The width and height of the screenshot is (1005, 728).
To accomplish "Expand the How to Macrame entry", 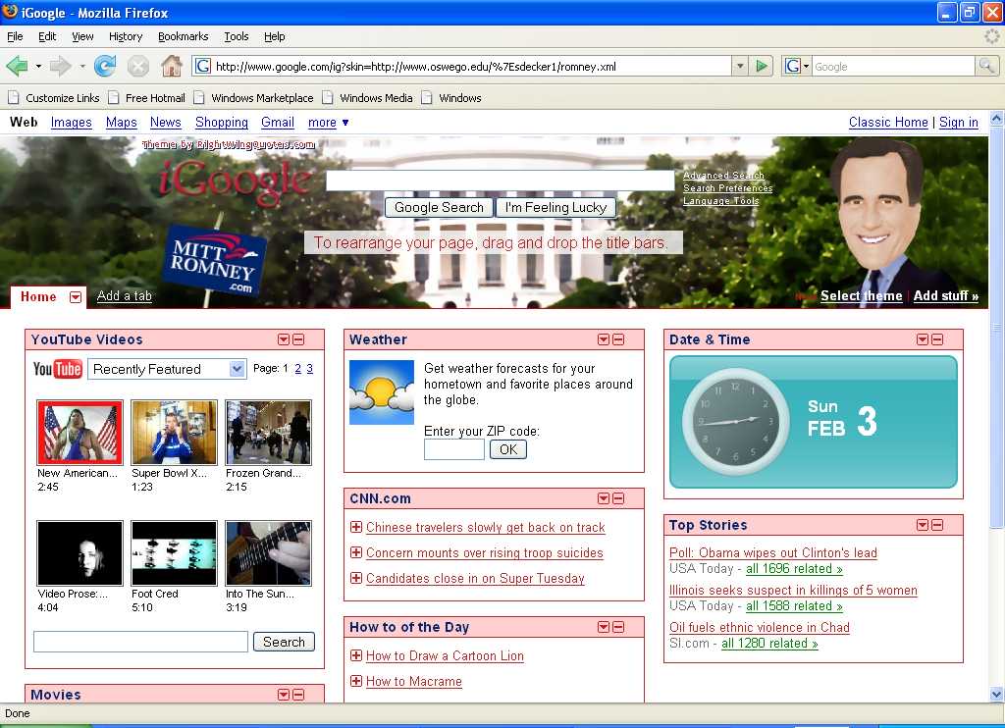I will [356, 681].
